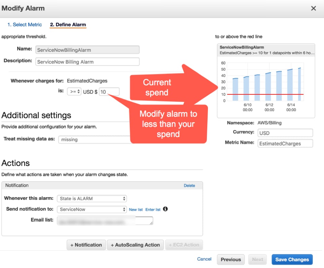This screenshot has width=324, height=268.
Task: Edit the Metric Name field showing EstimatedCharges
Action: 285,143
